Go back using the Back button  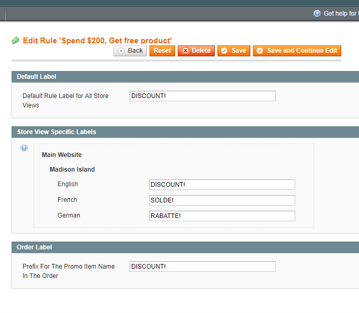click(130, 51)
